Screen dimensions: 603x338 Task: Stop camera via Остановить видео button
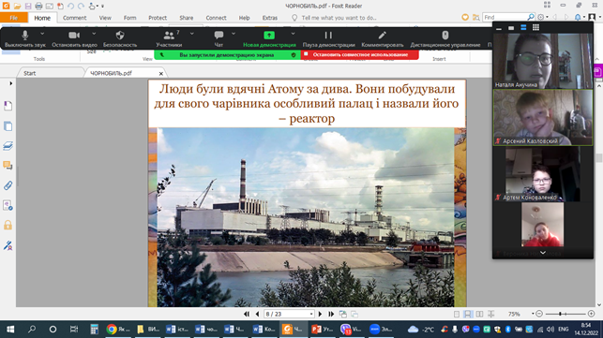point(74,38)
